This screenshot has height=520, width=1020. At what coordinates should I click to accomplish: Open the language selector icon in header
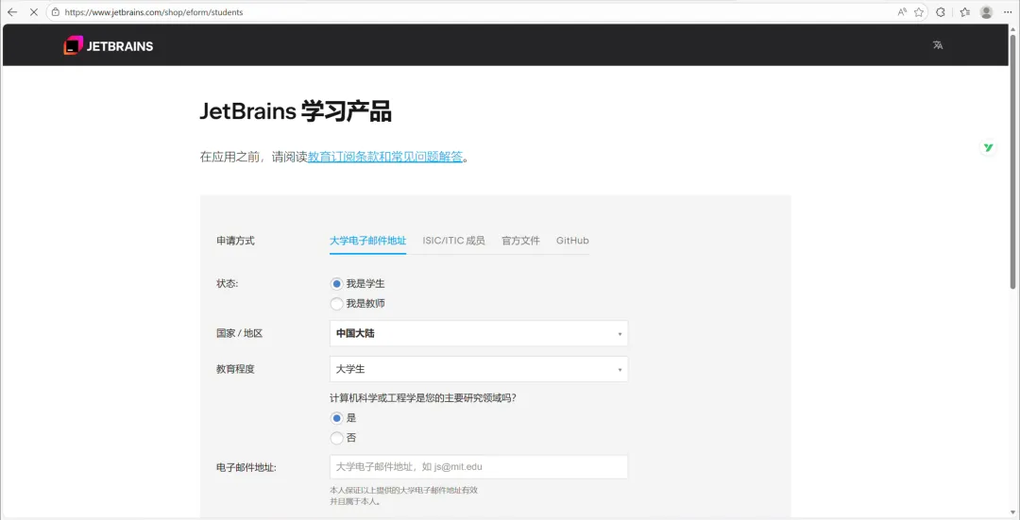[x=938, y=45]
